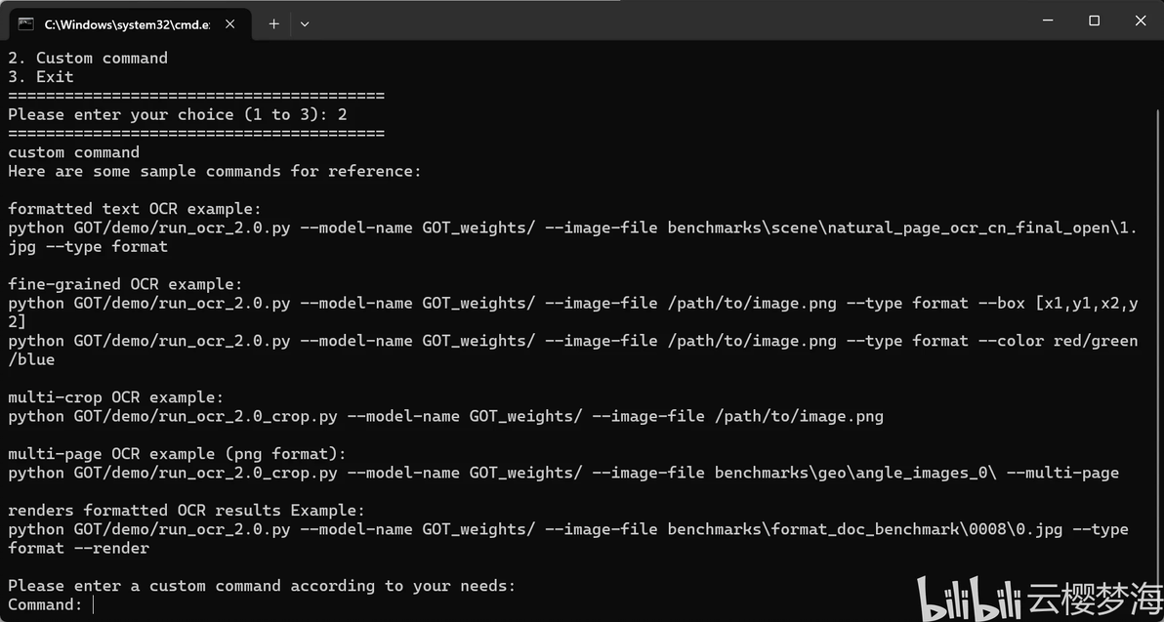Click the "2. Custom command" menu line

[88, 58]
